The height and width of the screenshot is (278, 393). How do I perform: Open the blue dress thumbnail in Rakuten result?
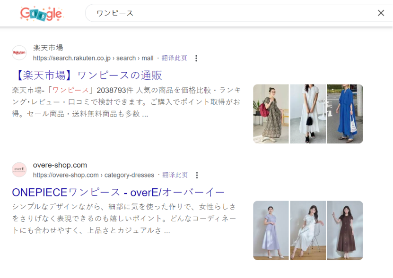(x=345, y=114)
